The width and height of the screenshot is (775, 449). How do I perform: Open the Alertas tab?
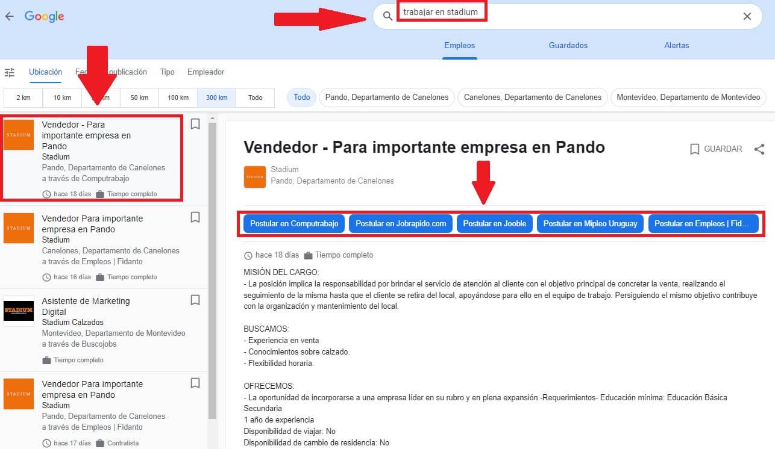pos(677,46)
